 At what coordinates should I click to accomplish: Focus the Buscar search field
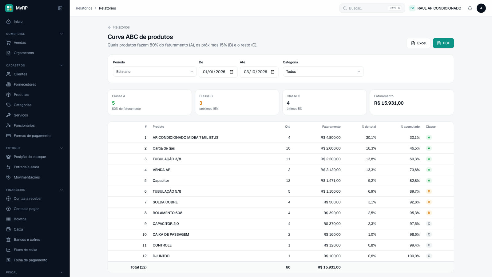(x=372, y=8)
